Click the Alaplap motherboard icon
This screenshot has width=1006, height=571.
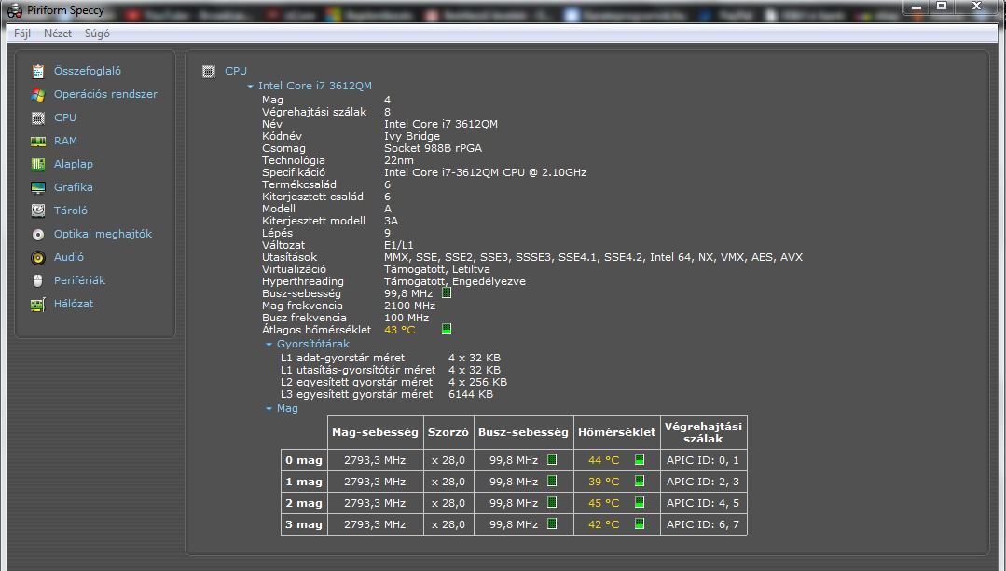[x=38, y=165]
